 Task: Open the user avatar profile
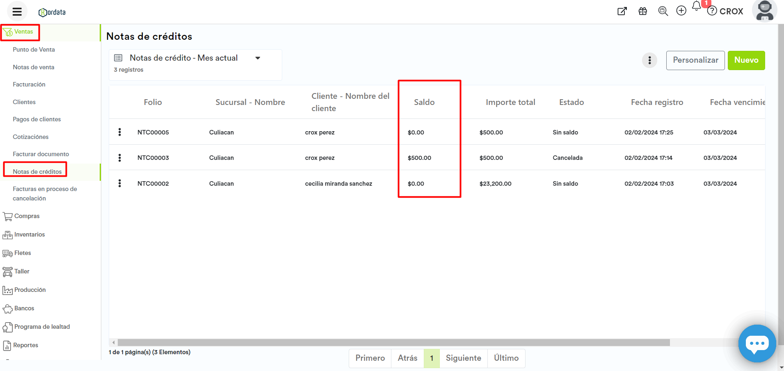coord(764,11)
